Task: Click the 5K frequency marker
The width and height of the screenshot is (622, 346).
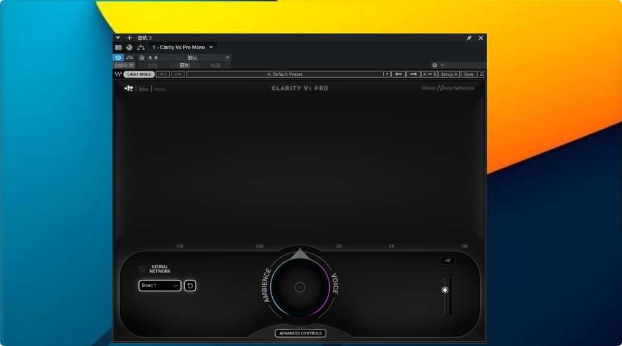Action: (x=392, y=246)
